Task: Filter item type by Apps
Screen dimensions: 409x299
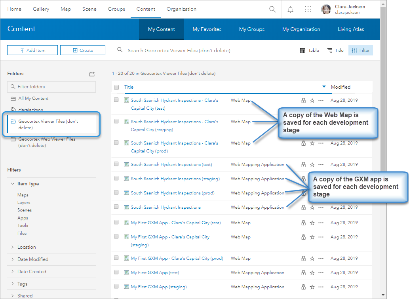Action: pos(23,218)
